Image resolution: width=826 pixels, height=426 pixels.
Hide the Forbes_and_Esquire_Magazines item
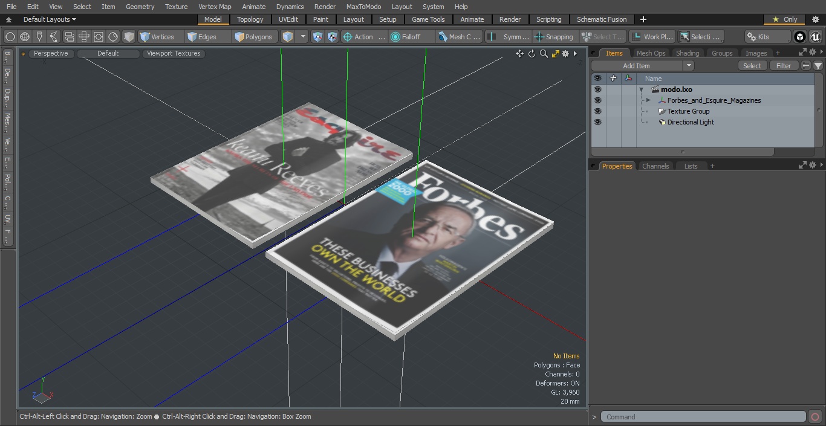coord(597,100)
